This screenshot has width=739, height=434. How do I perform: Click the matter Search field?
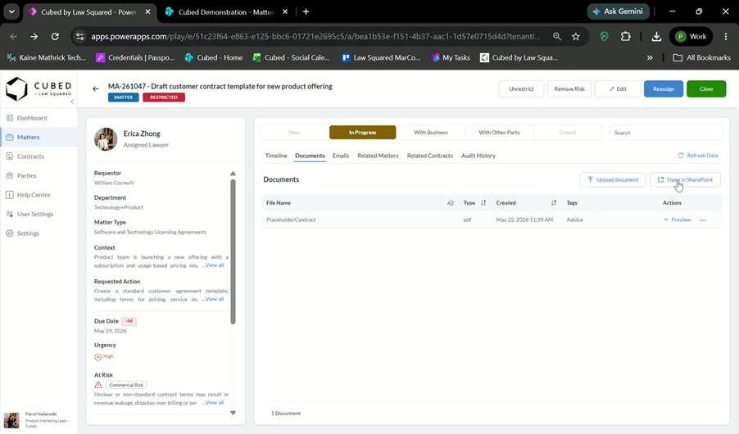[x=665, y=133]
